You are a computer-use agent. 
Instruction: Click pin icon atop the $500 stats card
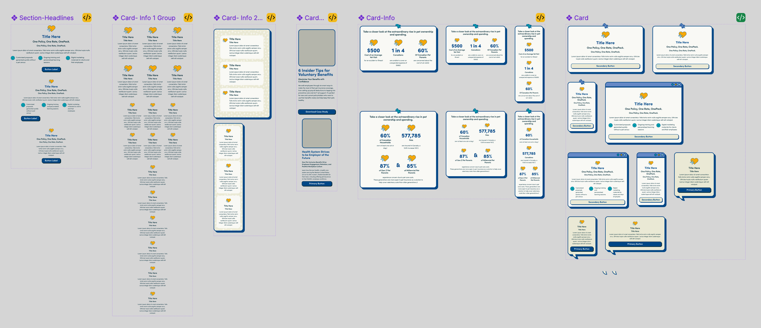pos(398,26)
